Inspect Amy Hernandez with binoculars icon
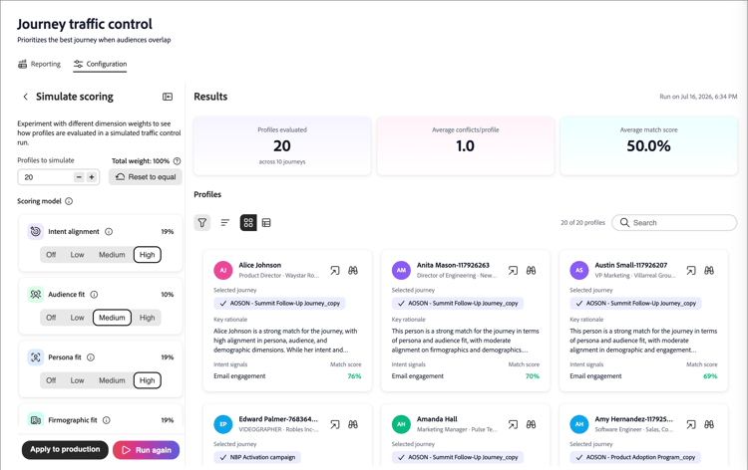748x470 pixels. click(709, 424)
